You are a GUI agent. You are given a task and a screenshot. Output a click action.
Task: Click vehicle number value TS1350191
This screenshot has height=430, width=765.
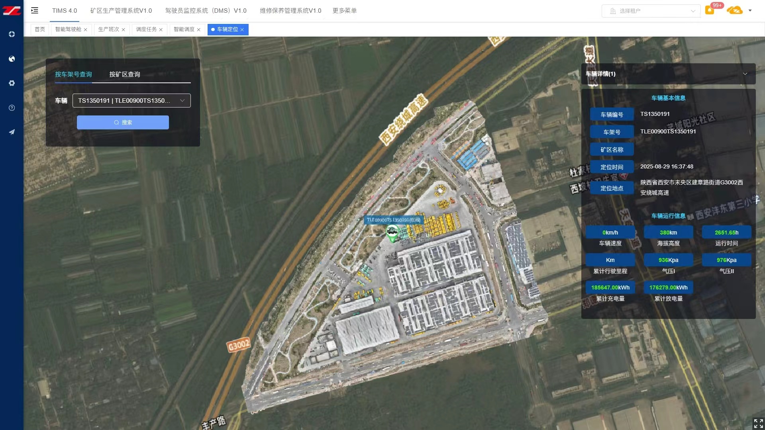coord(655,114)
